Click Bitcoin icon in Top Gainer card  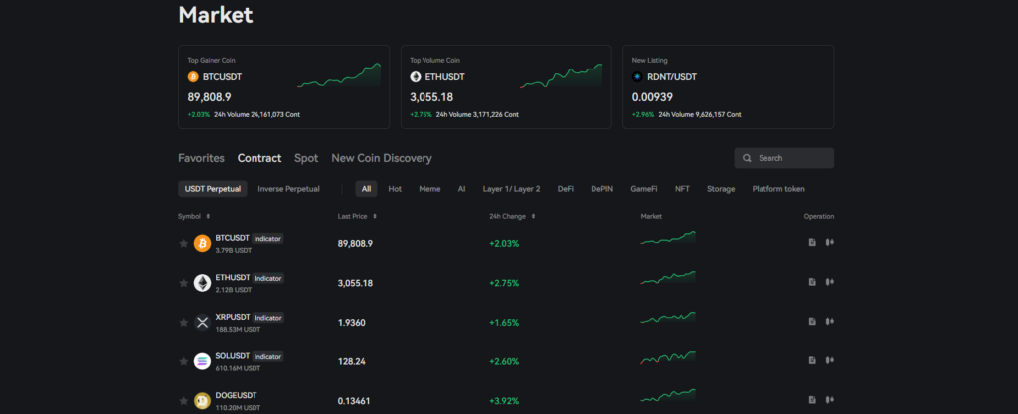pyautogui.click(x=193, y=77)
